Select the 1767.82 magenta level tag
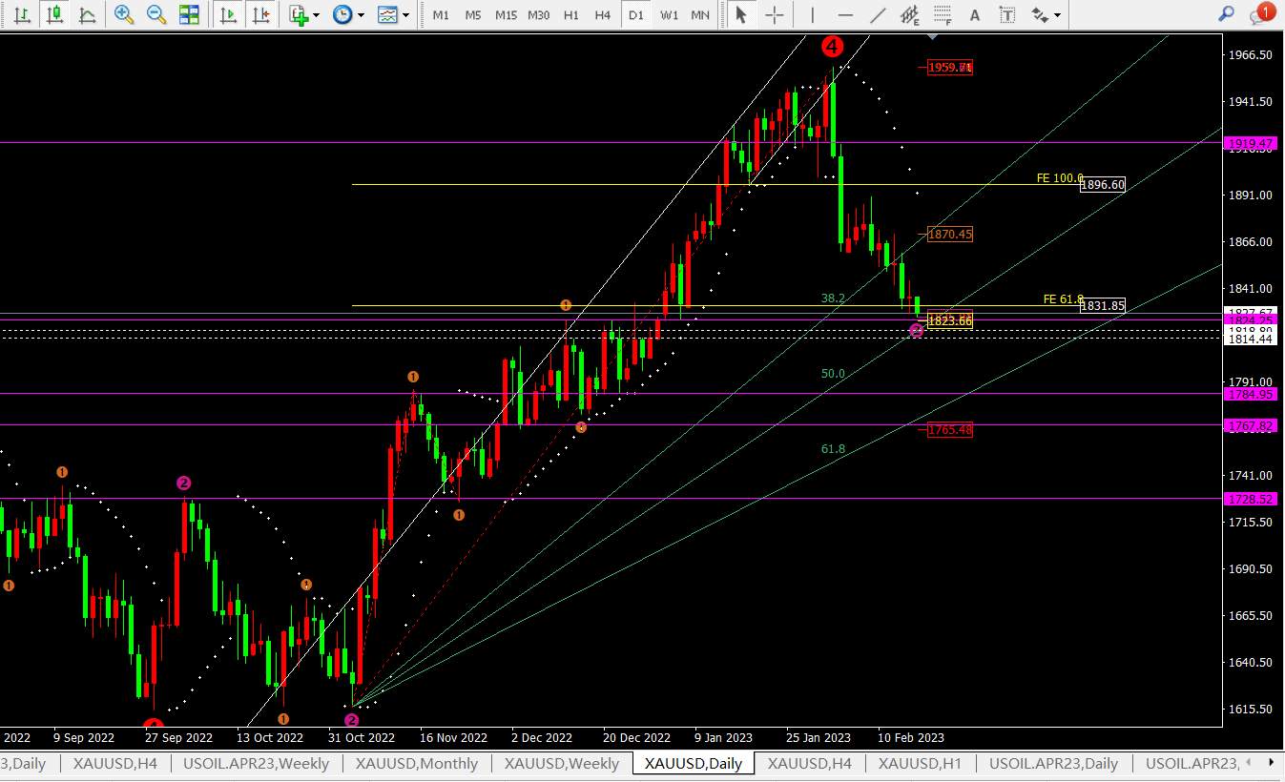The height and width of the screenshot is (782, 1285). tap(1249, 425)
